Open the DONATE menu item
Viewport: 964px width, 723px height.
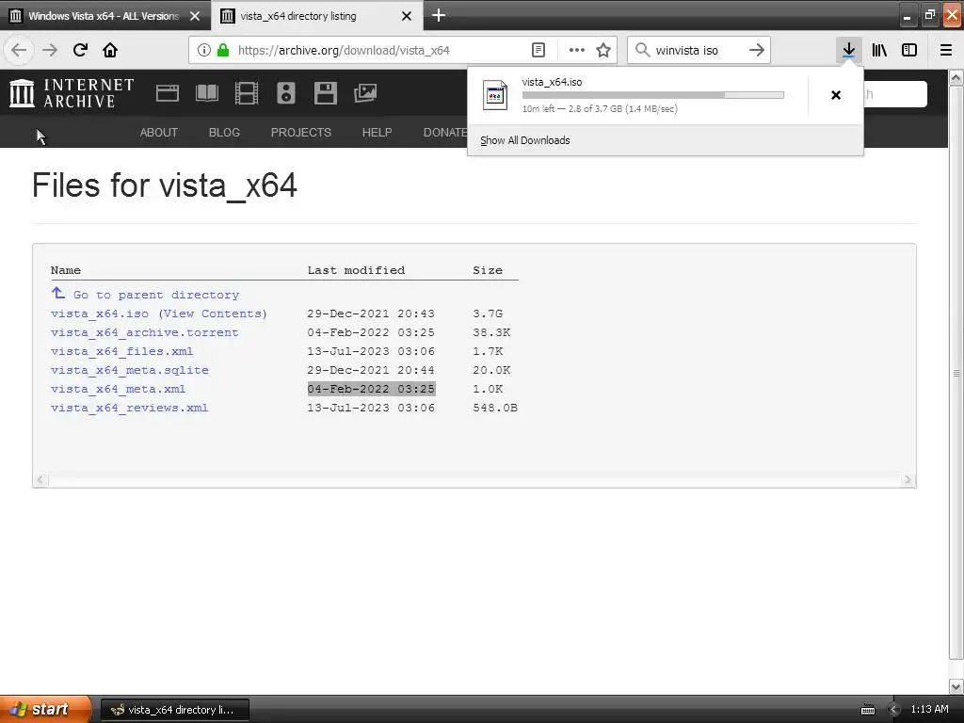[445, 132]
